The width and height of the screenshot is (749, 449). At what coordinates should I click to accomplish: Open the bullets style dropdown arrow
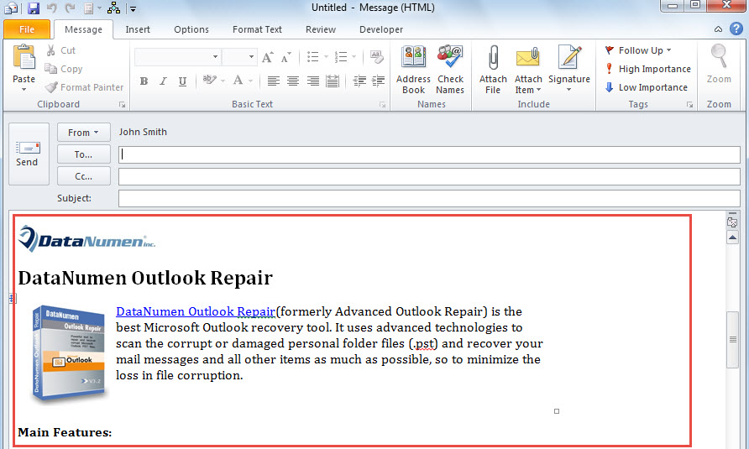point(326,57)
